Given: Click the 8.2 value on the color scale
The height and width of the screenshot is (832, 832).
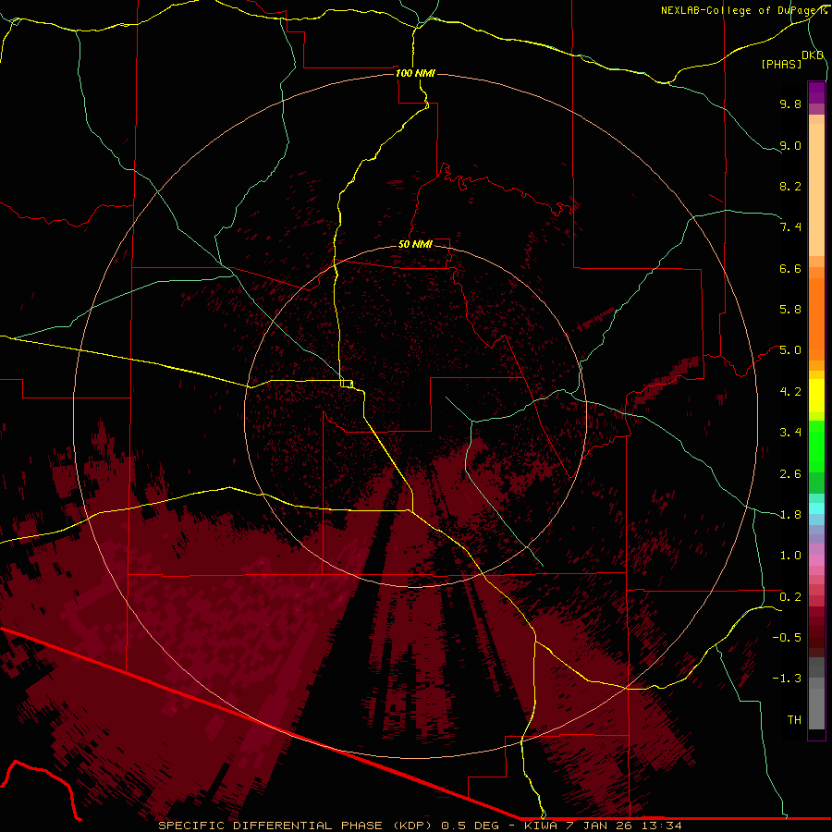Looking at the screenshot, I should pos(790,186).
